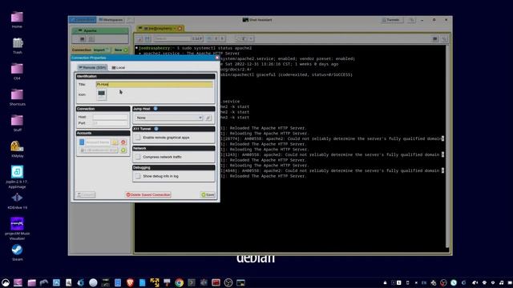Image resolution: width=513 pixels, height=288 pixels.
Task: Launch Google Chrome from the taskbar
Action: [179, 282]
